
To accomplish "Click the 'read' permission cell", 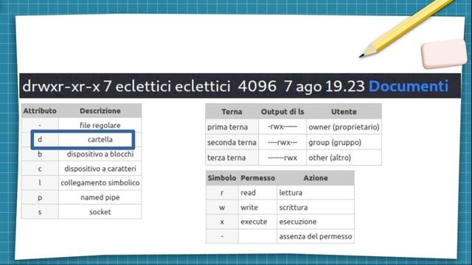I will point(257,193).
